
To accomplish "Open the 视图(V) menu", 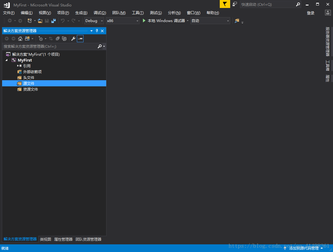I will [45, 13].
